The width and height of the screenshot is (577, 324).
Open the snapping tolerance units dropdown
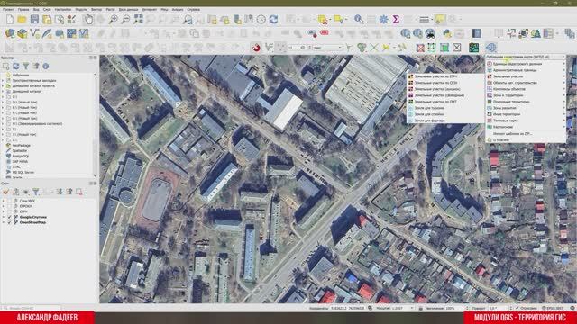(x=327, y=48)
